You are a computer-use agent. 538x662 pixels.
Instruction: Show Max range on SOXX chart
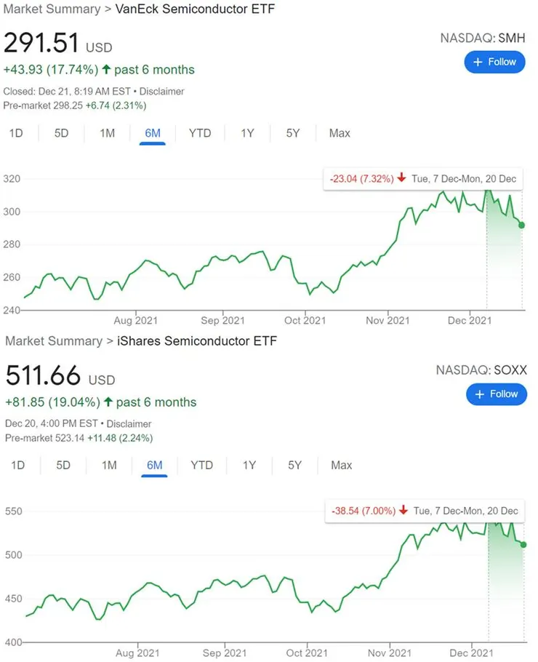341,465
